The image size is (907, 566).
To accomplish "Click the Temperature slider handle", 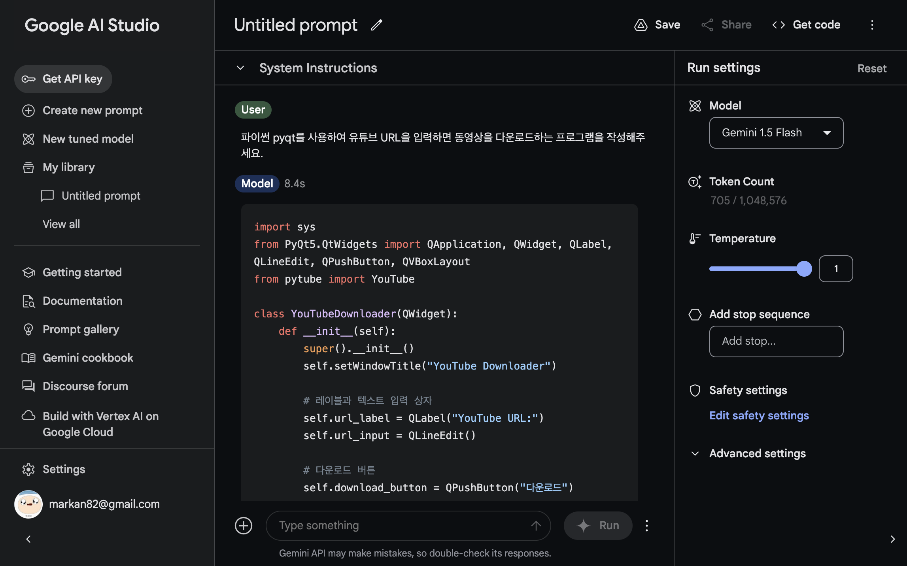I will click(804, 269).
